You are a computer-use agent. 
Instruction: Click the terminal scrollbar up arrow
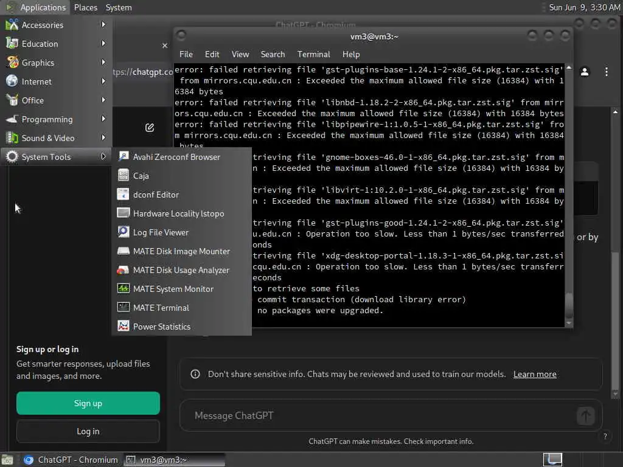[x=569, y=68]
